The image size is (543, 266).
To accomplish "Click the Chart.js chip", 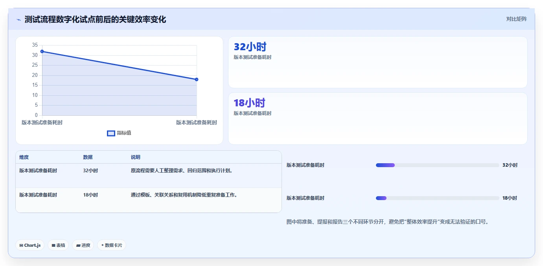I will click(x=30, y=245).
